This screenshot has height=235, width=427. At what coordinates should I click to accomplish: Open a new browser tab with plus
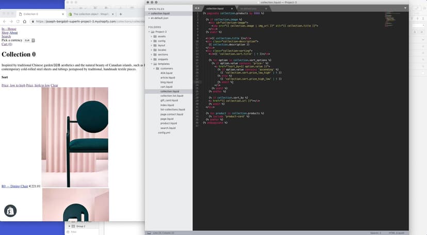pyautogui.click(x=121, y=14)
